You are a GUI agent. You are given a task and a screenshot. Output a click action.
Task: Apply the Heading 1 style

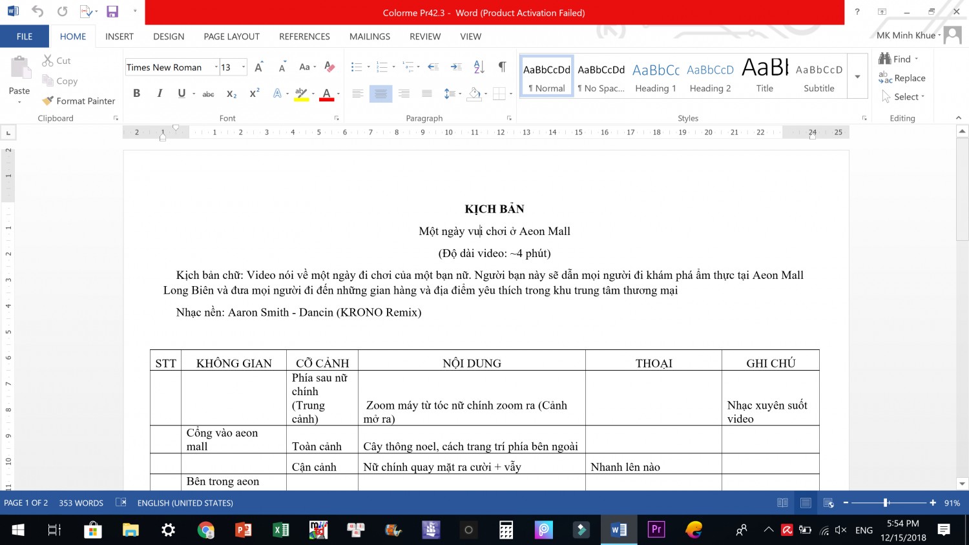pos(656,76)
